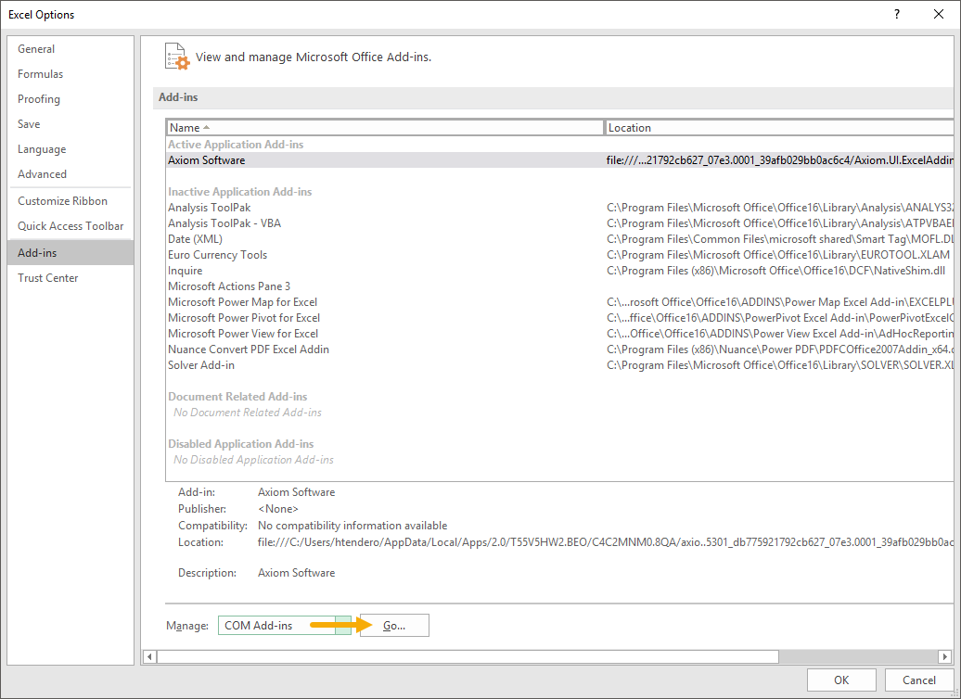The height and width of the screenshot is (699, 961).
Task: Click the EUROTOOL.XLAM location path
Action: tap(778, 255)
